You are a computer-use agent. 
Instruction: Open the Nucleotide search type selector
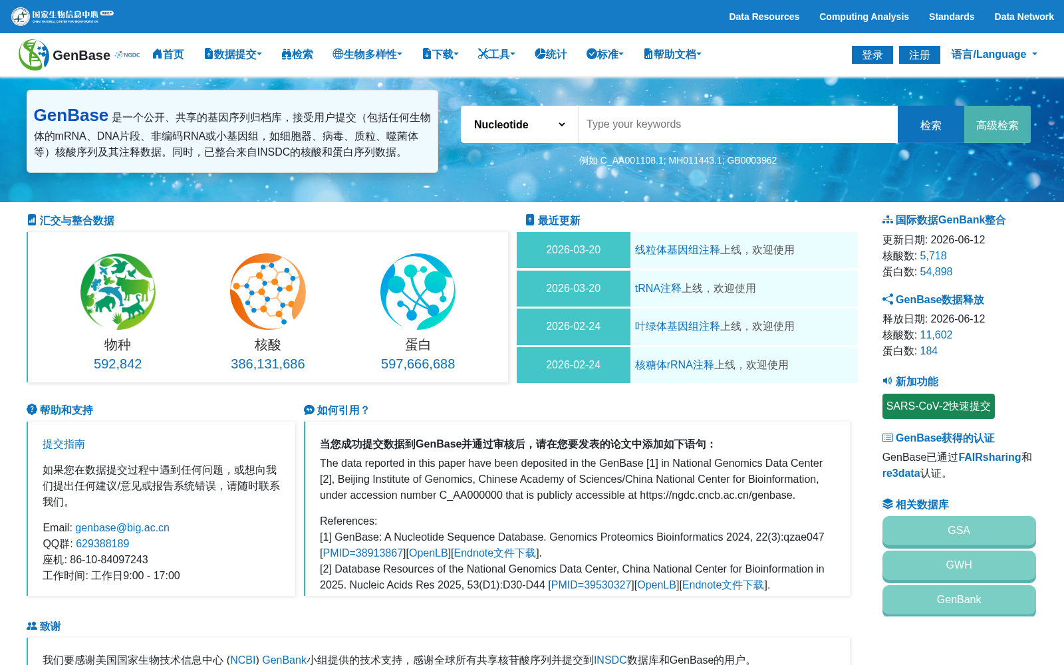point(519,124)
